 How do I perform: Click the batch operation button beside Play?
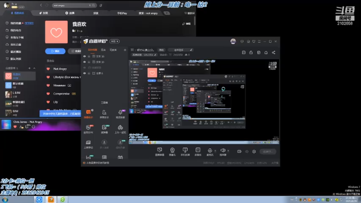75,51
